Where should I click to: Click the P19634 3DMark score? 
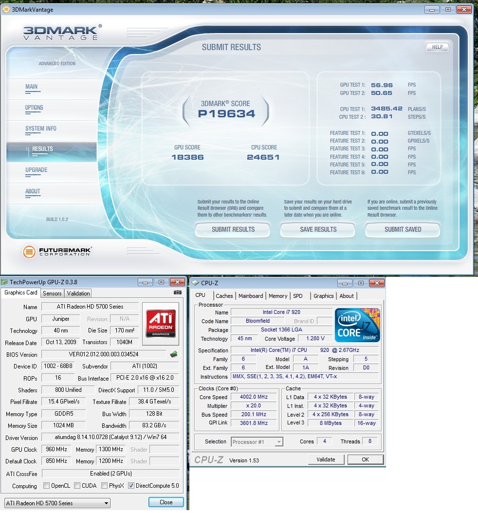coord(226,114)
